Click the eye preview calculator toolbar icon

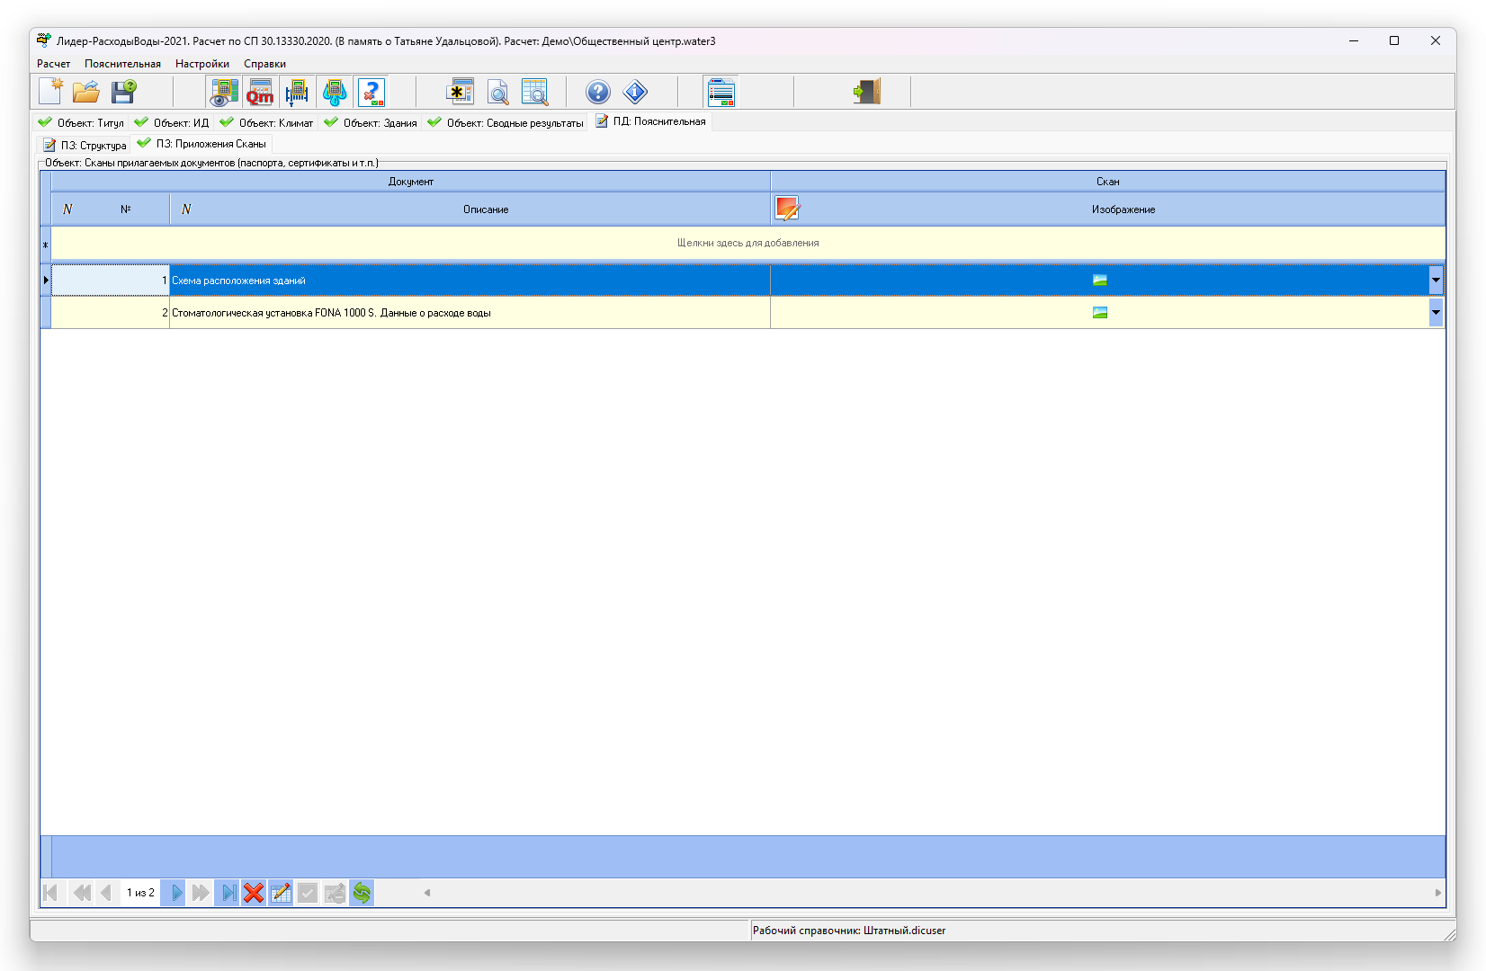tap(224, 92)
